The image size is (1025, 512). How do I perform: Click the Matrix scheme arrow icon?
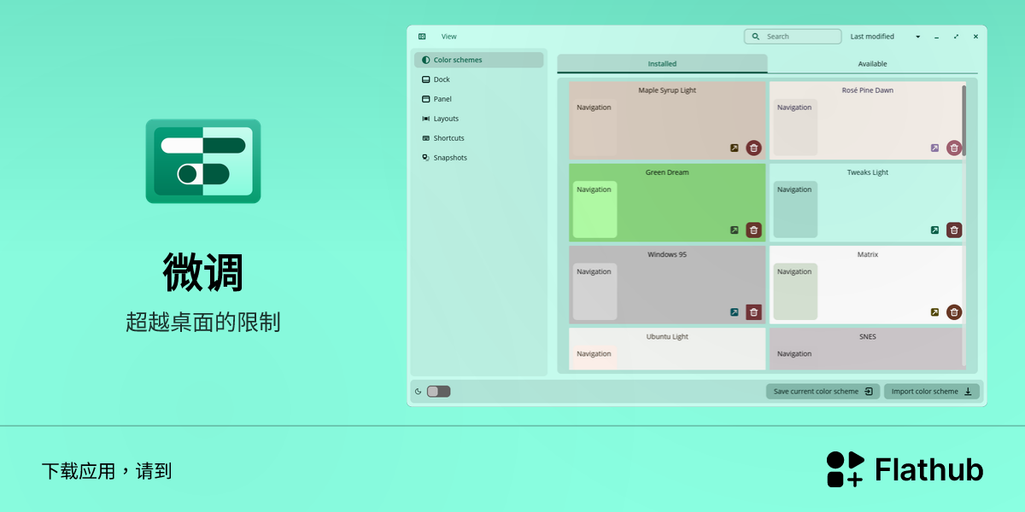point(934,312)
